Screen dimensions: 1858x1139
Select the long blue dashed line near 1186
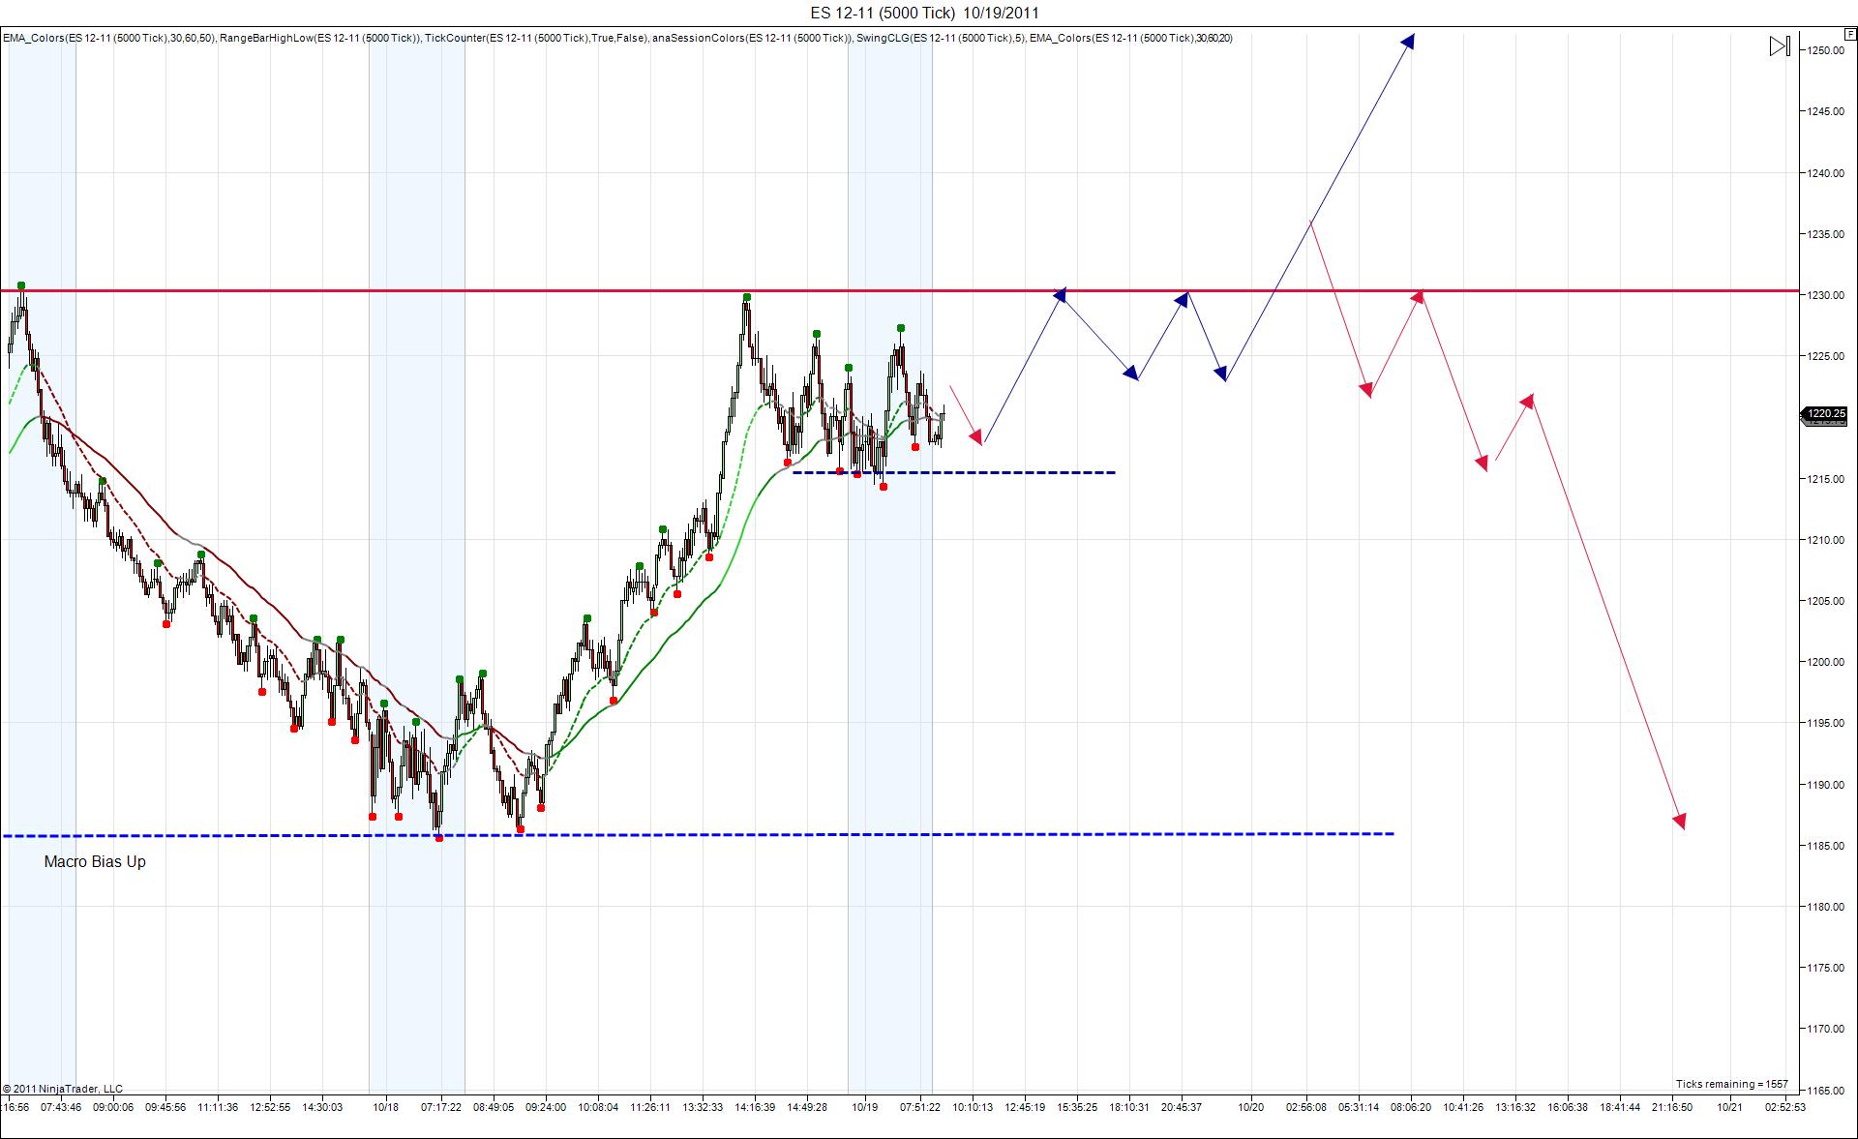[x=697, y=834]
